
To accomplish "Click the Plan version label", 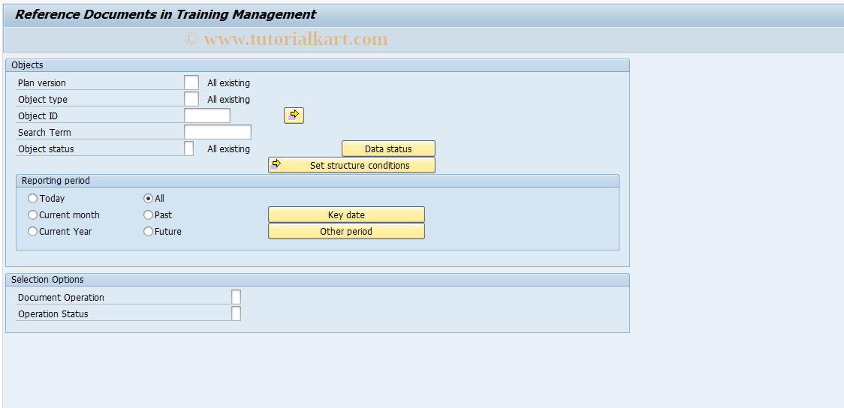I will coord(42,83).
